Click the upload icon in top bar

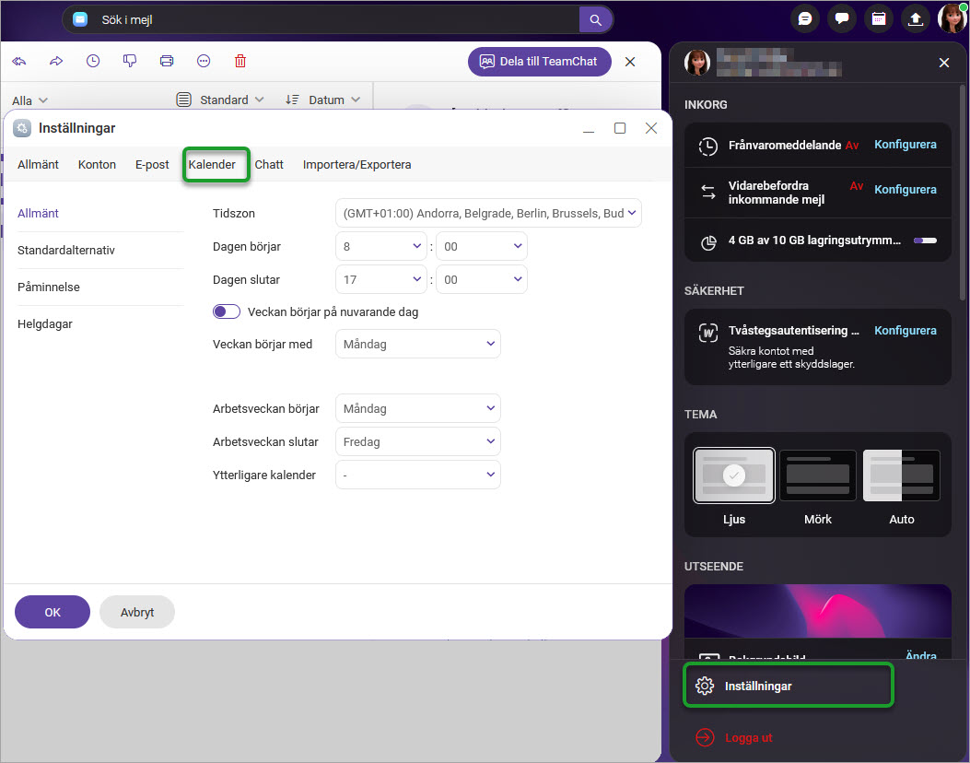916,18
